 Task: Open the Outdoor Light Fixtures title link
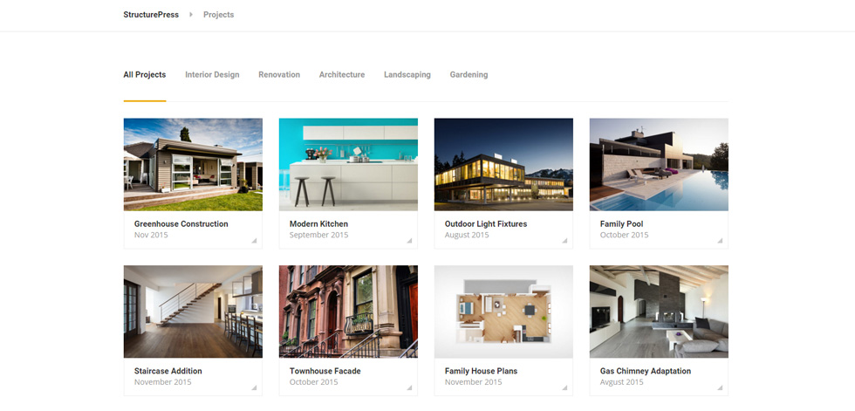pyautogui.click(x=486, y=224)
